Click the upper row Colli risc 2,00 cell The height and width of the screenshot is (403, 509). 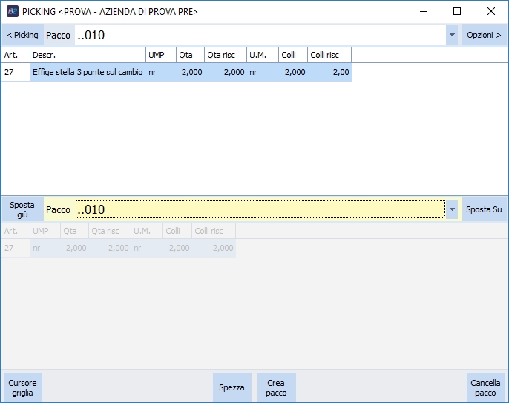click(x=329, y=72)
